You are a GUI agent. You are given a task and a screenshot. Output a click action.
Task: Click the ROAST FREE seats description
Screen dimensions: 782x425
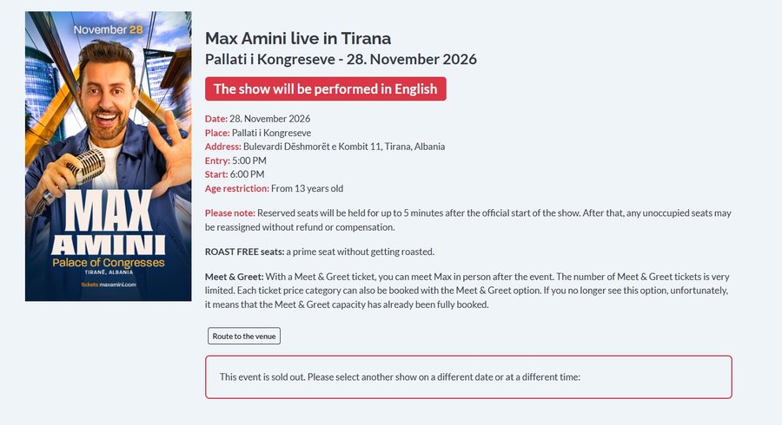pyautogui.click(x=320, y=252)
